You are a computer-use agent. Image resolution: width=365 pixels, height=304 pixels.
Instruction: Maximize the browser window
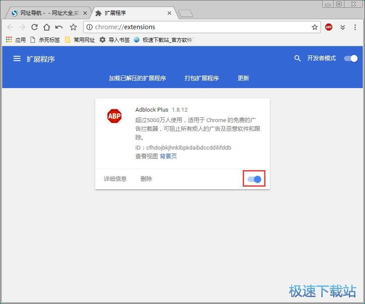point(339,4)
